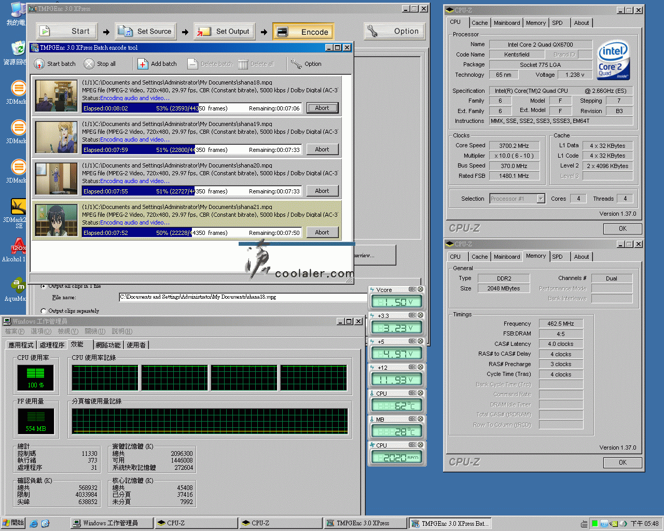This screenshot has height=531, width=664.
Task: Click shana20.mpg progress bar
Action: [192, 191]
